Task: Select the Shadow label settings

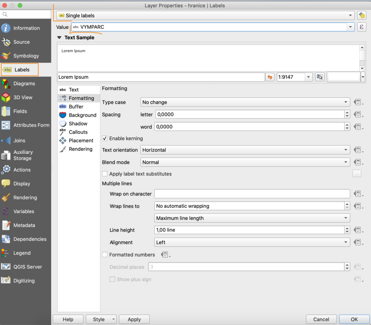Action: click(78, 124)
